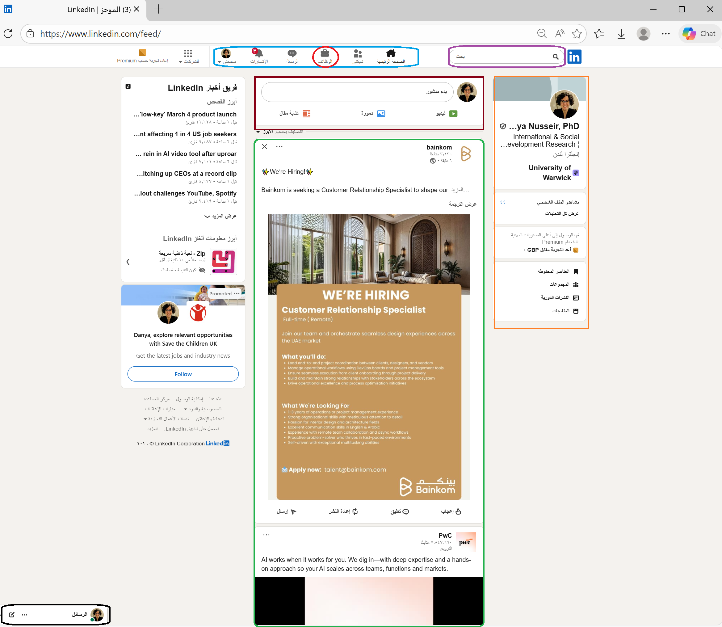This screenshot has height=627, width=722.
Task: Dismiss the bainkom post with X
Action: [x=264, y=147]
